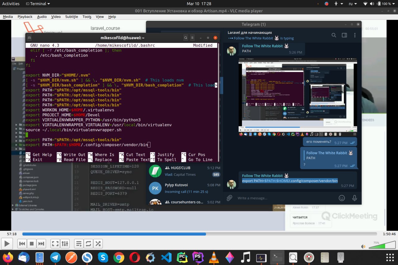Open Google Chrome from the dock
The height and width of the screenshot is (265, 398).
119,257
